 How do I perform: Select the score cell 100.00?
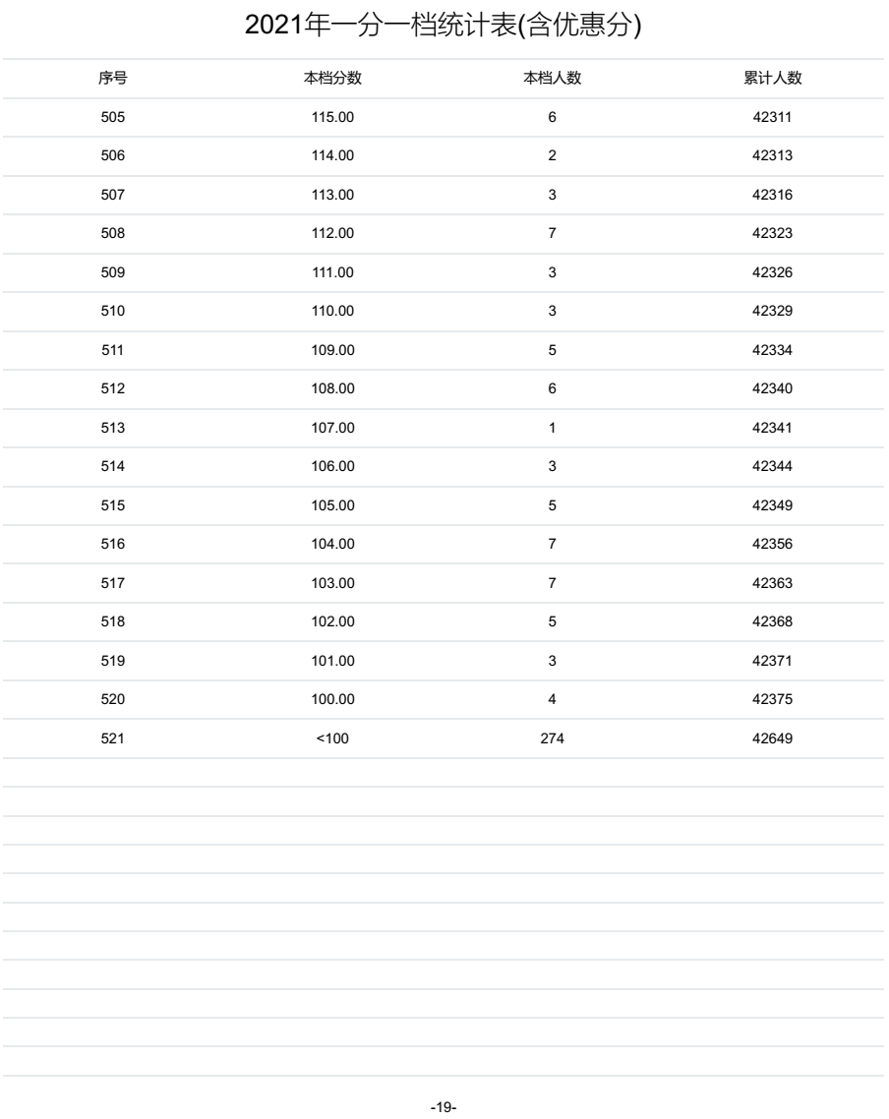point(332,699)
